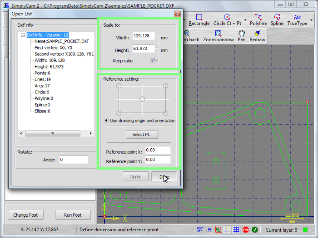This screenshot has height=238, width=318.
Task: Click the Run Post button
Action: [x=73, y=215]
